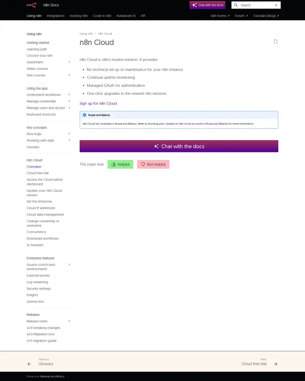Click the Using n8n breadcrumb

click(86, 34)
